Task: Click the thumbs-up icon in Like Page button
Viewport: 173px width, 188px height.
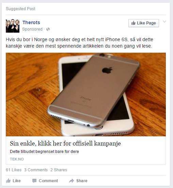Action: click(x=133, y=23)
